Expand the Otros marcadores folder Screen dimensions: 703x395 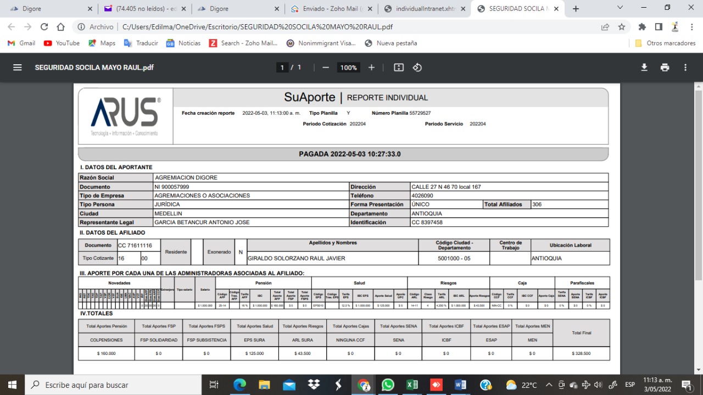(665, 43)
